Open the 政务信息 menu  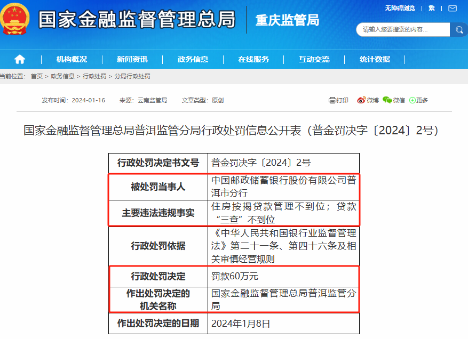pos(193,59)
